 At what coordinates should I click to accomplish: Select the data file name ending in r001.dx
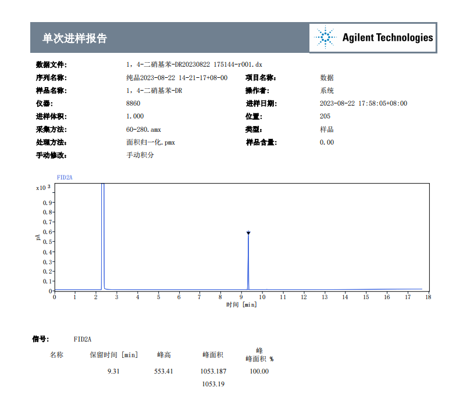pos(194,64)
